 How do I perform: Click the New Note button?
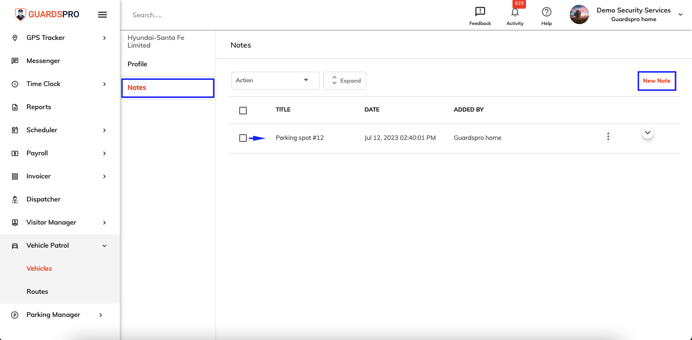pos(656,81)
